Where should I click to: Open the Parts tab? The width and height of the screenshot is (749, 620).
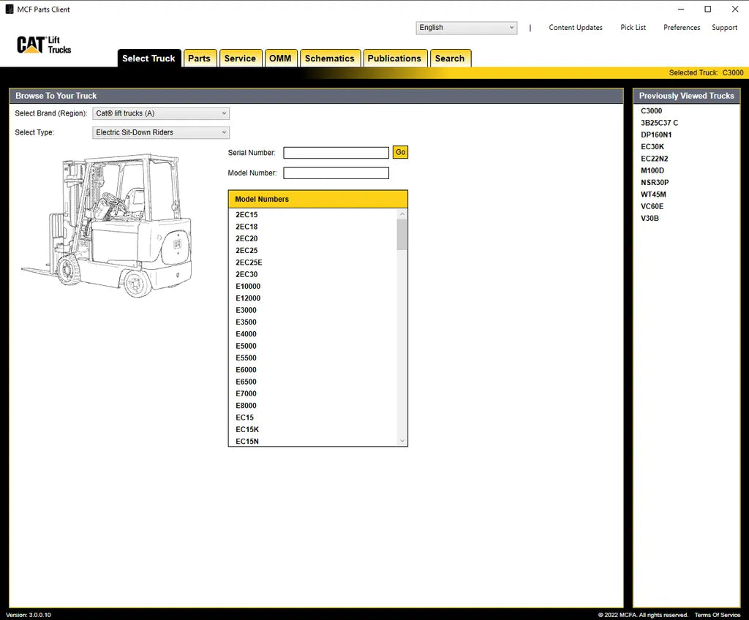[200, 58]
